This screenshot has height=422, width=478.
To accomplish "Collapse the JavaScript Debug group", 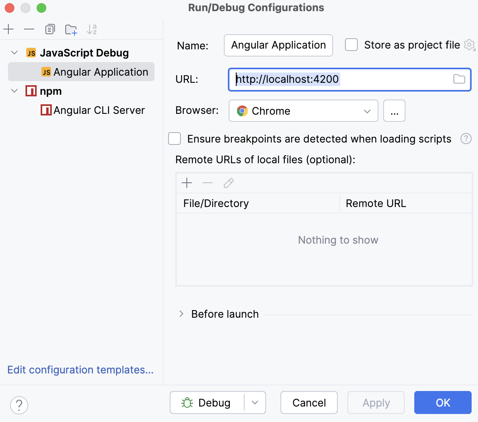I will 14,53.
